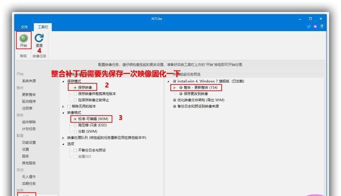Choose 分割 (SWM) image format

[x=75, y=131]
